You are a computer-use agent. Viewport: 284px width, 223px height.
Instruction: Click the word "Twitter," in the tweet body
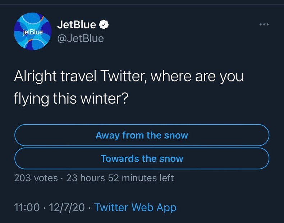[x=122, y=77]
